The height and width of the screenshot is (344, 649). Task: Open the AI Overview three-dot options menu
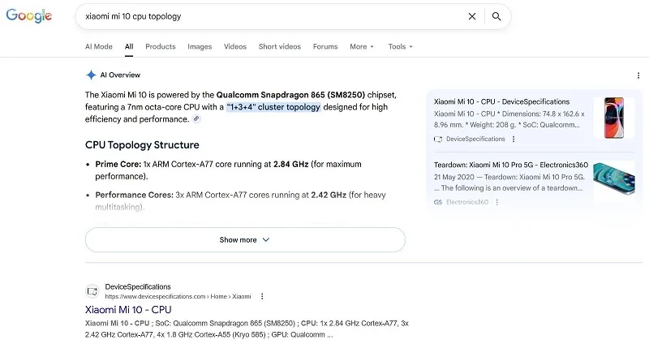click(x=638, y=75)
